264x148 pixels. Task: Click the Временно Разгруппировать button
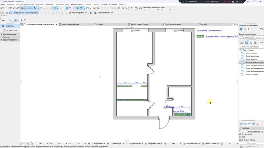(x=26, y=13)
